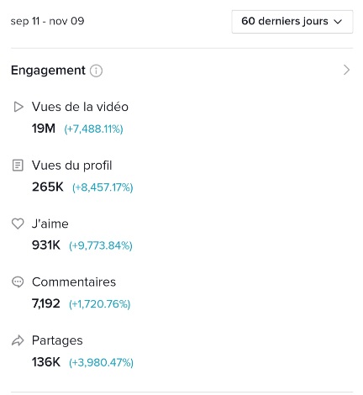
Task: Click the 931K likes value
Action: coord(46,245)
